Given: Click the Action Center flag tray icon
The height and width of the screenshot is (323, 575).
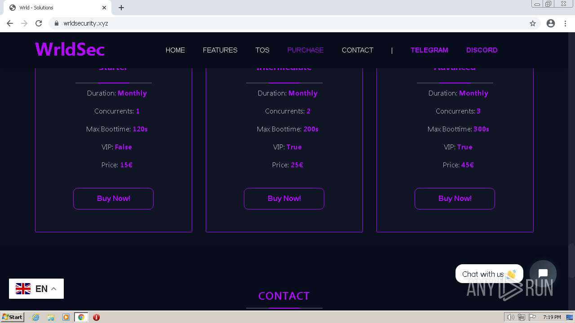Looking at the screenshot, I should click(x=532, y=317).
